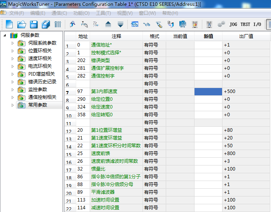The image size is (271, 212).
Task: Click the 新值 column header
Action: click(208, 36)
